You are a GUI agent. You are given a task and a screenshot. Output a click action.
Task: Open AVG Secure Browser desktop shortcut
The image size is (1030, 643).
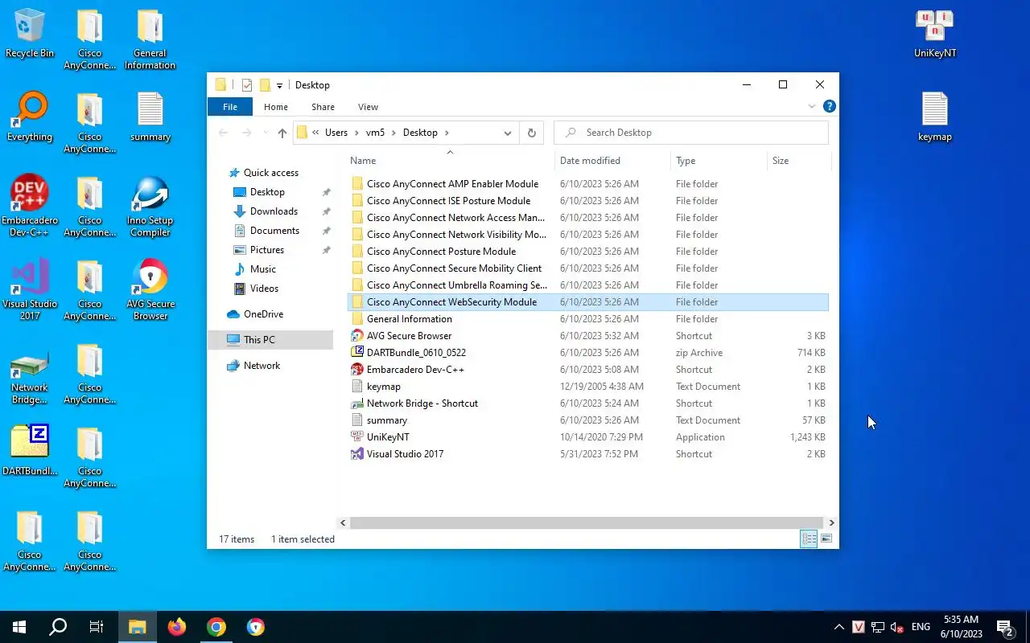(150, 290)
